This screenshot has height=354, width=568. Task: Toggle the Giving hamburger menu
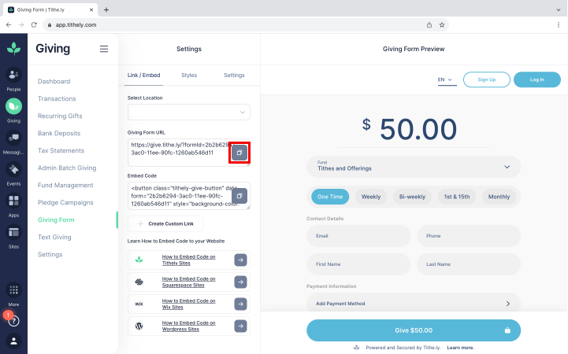104,49
